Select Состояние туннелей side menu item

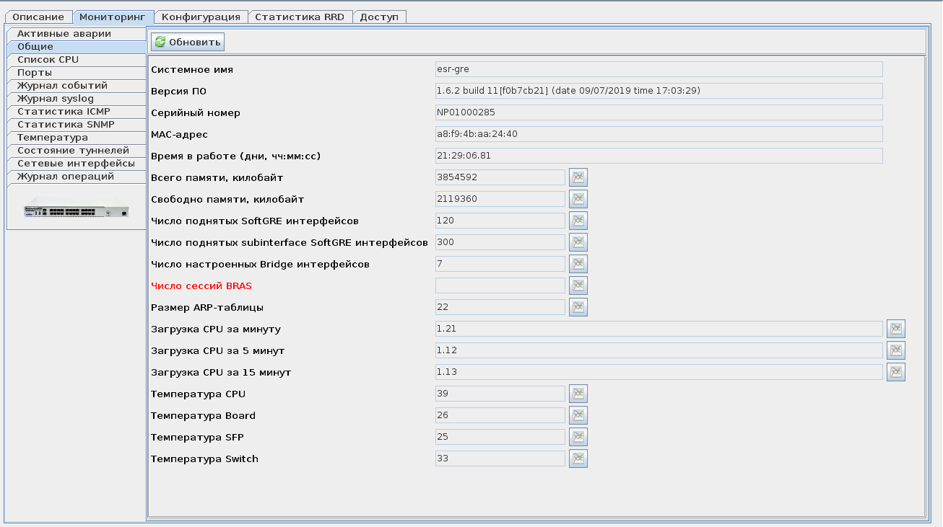coord(73,151)
